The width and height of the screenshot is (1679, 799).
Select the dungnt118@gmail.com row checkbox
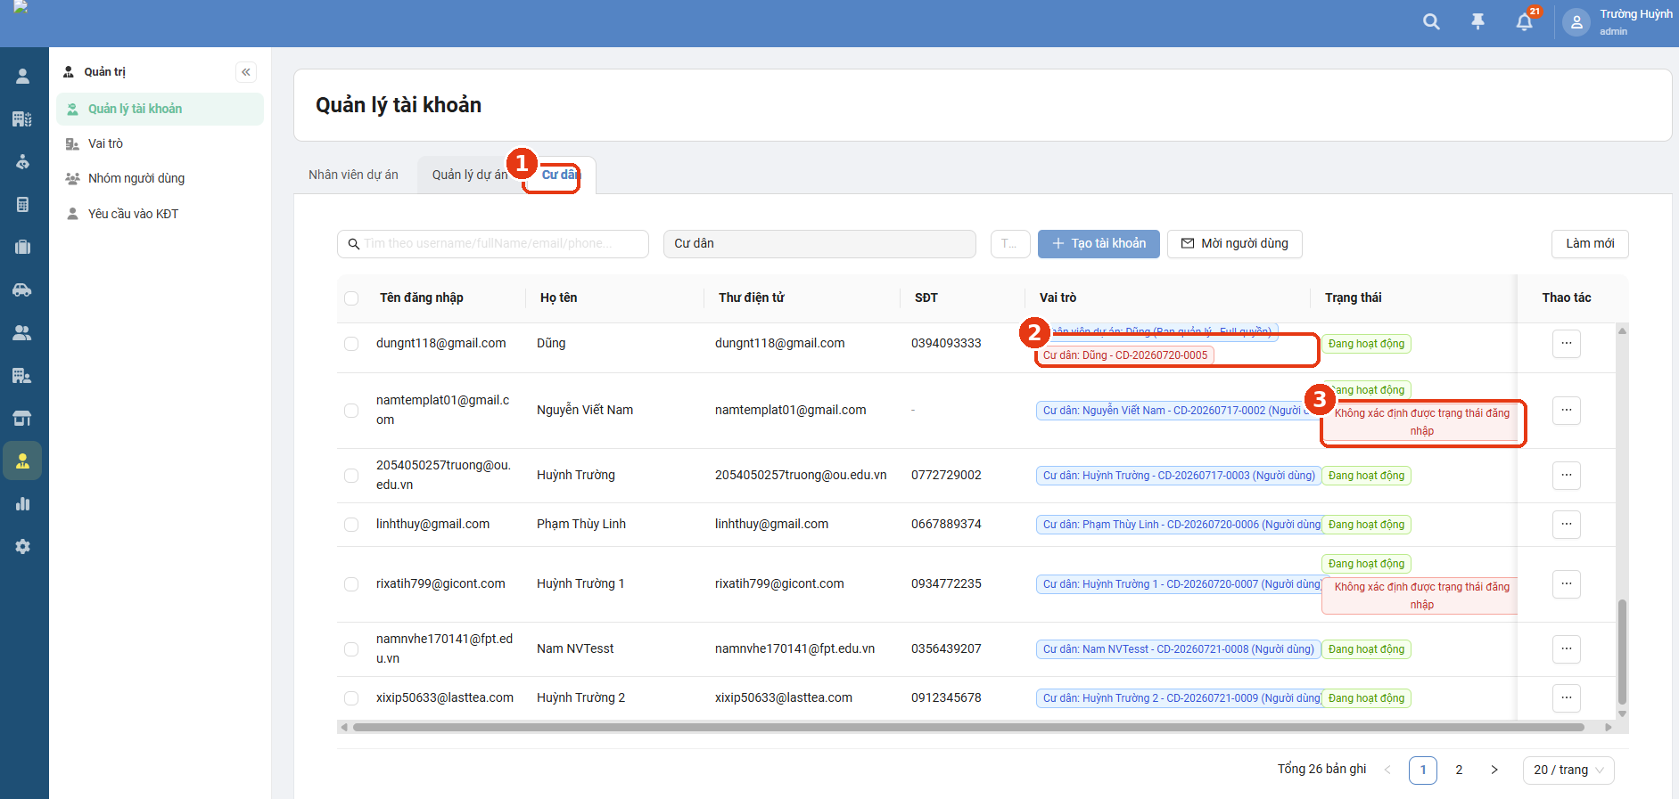(x=351, y=344)
